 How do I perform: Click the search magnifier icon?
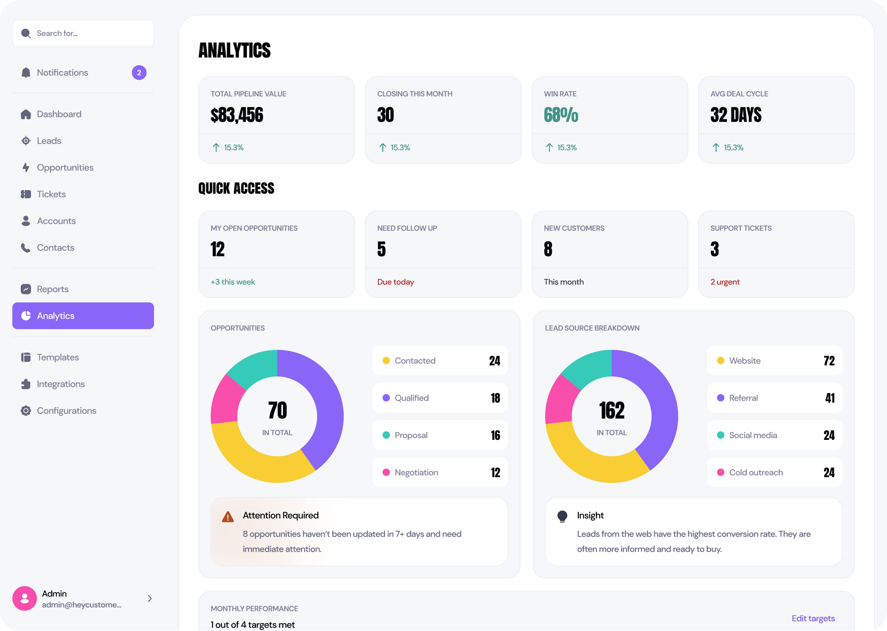tap(26, 33)
